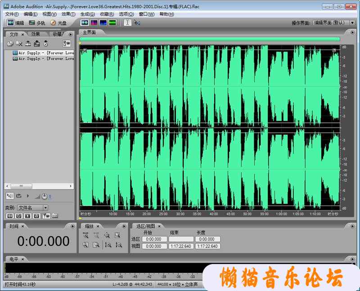The height and width of the screenshot is (291, 360).
Task: Click the 选区 开始 time input field
Action: (154, 239)
